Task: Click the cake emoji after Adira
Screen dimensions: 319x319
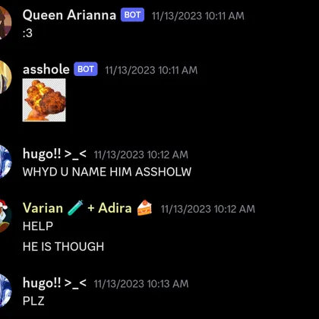Action: point(144,208)
